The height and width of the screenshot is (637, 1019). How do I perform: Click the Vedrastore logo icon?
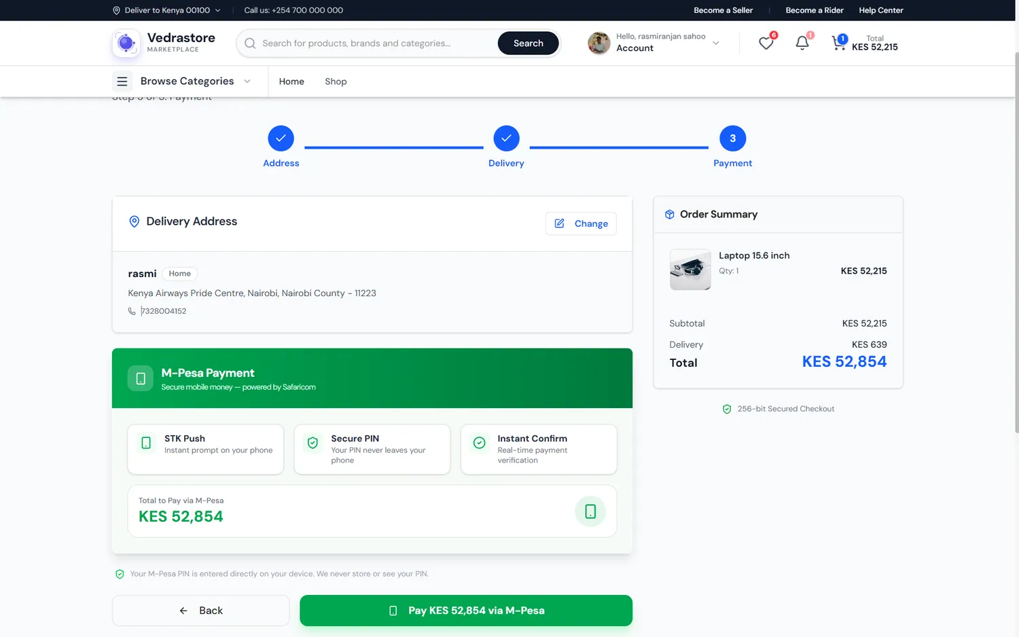point(126,43)
